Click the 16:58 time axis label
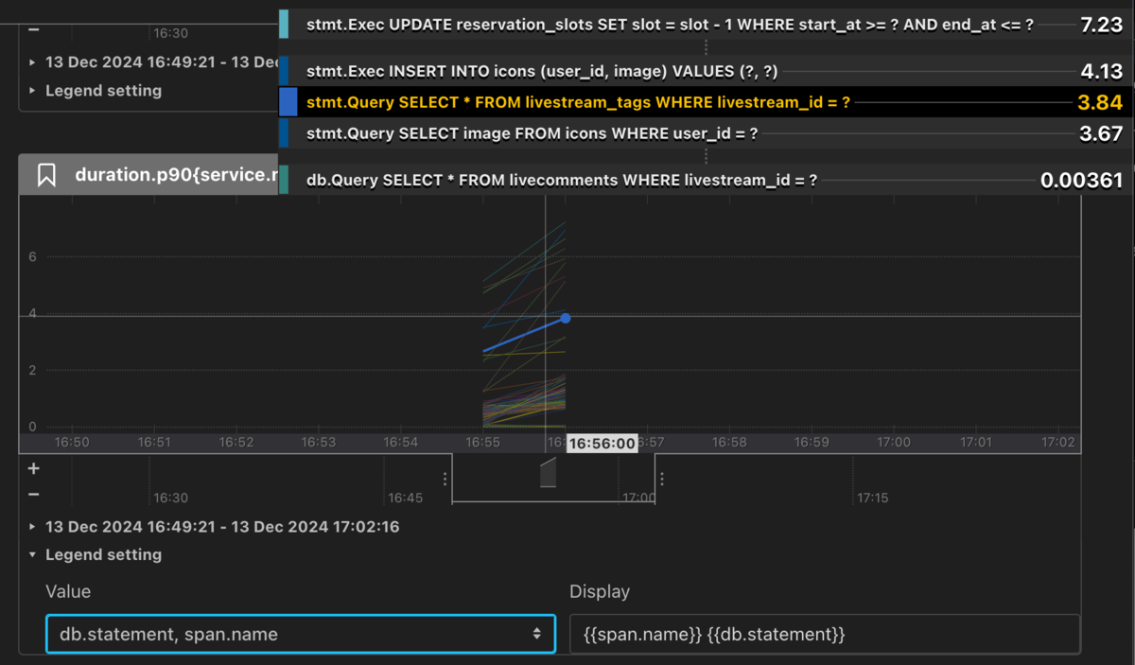The image size is (1135, 665). click(729, 442)
